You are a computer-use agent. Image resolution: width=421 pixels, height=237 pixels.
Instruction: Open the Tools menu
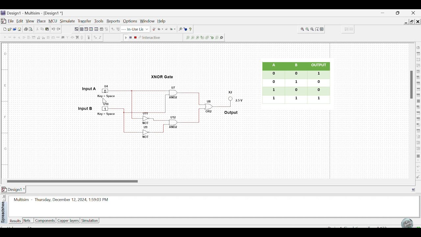(99, 21)
